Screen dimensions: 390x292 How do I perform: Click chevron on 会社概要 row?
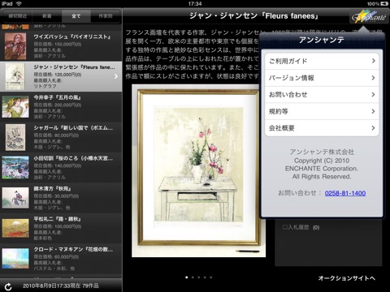(x=373, y=128)
